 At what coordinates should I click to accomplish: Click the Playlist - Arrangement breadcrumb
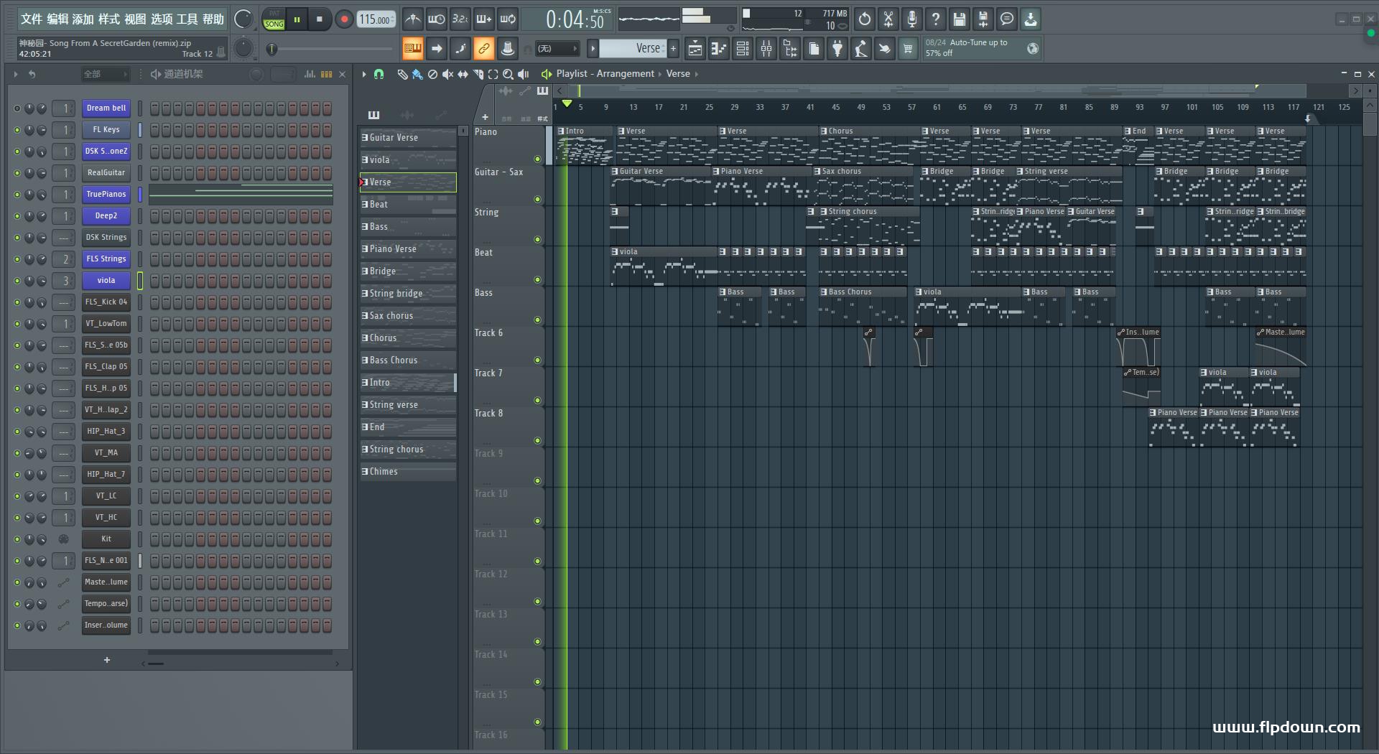[x=605, y=74]
